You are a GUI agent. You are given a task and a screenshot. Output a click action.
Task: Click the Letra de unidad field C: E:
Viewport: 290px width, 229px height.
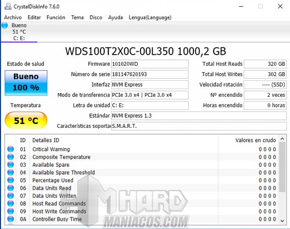point(150,106)
